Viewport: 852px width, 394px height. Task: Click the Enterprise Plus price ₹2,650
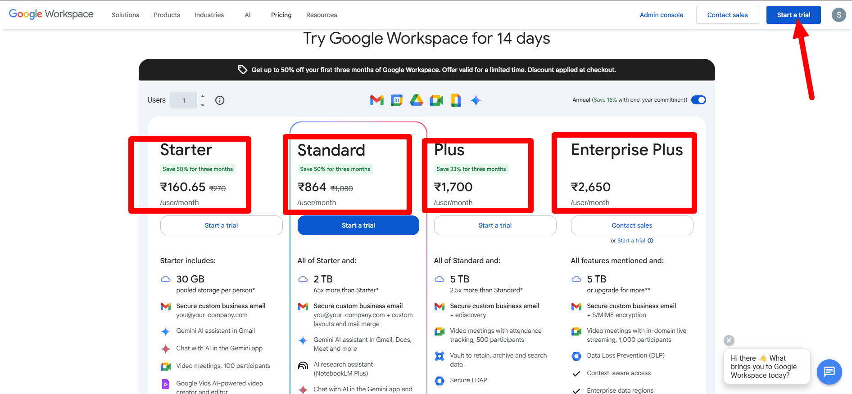pos(590,187)
